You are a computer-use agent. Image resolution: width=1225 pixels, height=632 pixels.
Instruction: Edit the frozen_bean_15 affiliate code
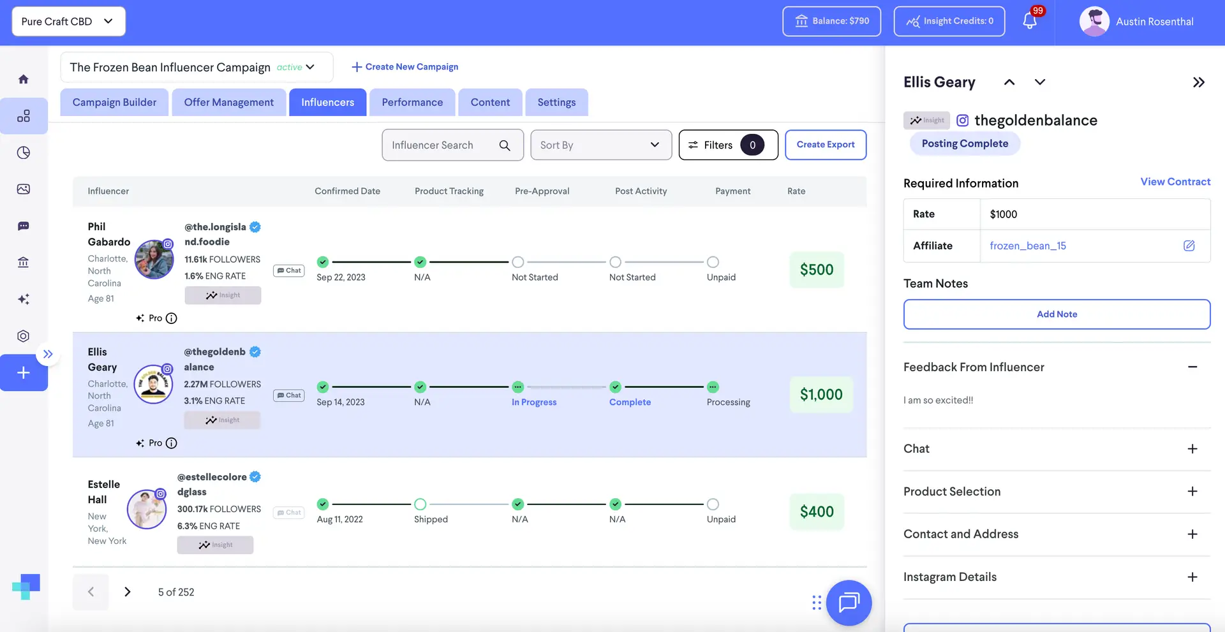point(1189,246)
